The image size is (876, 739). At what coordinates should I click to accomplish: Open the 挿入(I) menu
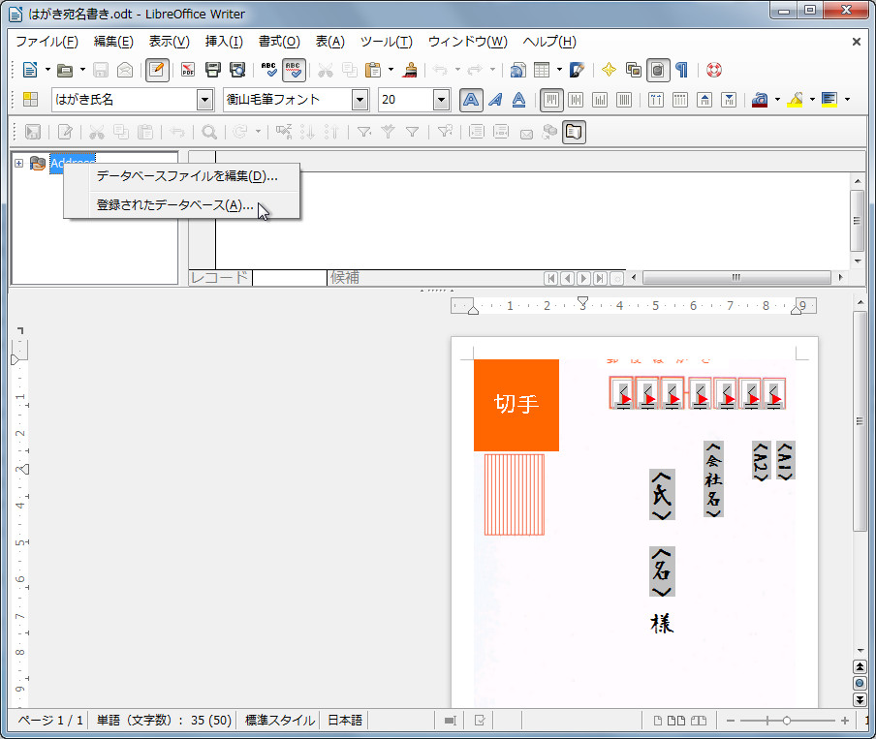coord(224,42)
